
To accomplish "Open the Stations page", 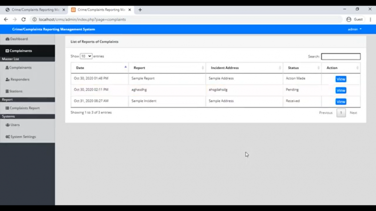I will coord(27,91).
